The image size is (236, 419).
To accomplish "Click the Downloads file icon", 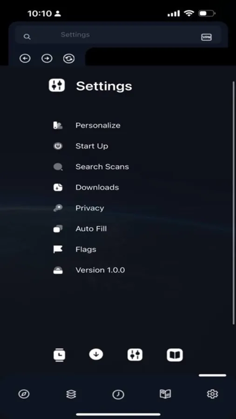I will pos(58,187).
